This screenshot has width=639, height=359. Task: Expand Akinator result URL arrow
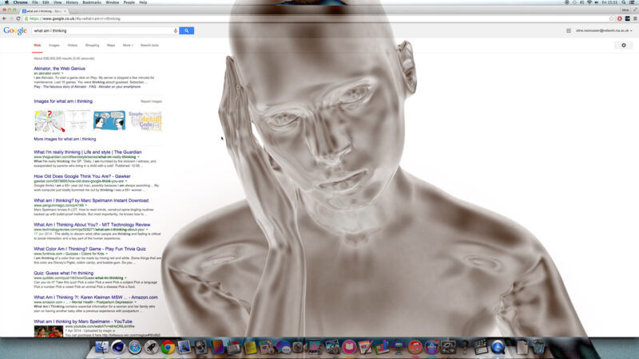click(x=62, y=73)
